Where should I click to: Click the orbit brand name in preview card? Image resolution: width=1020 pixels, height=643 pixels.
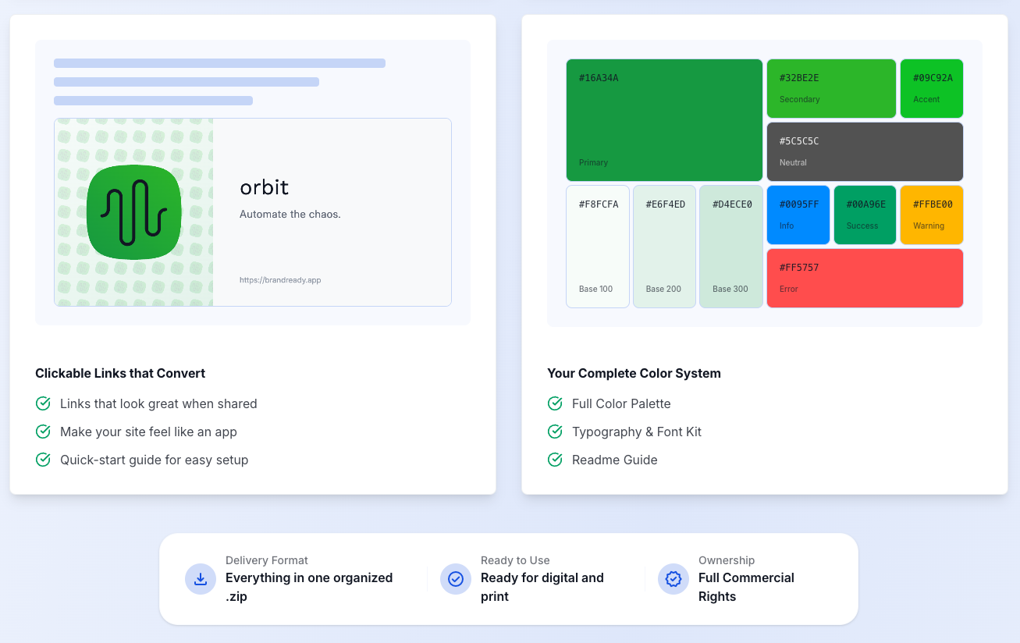pos(264,187)
